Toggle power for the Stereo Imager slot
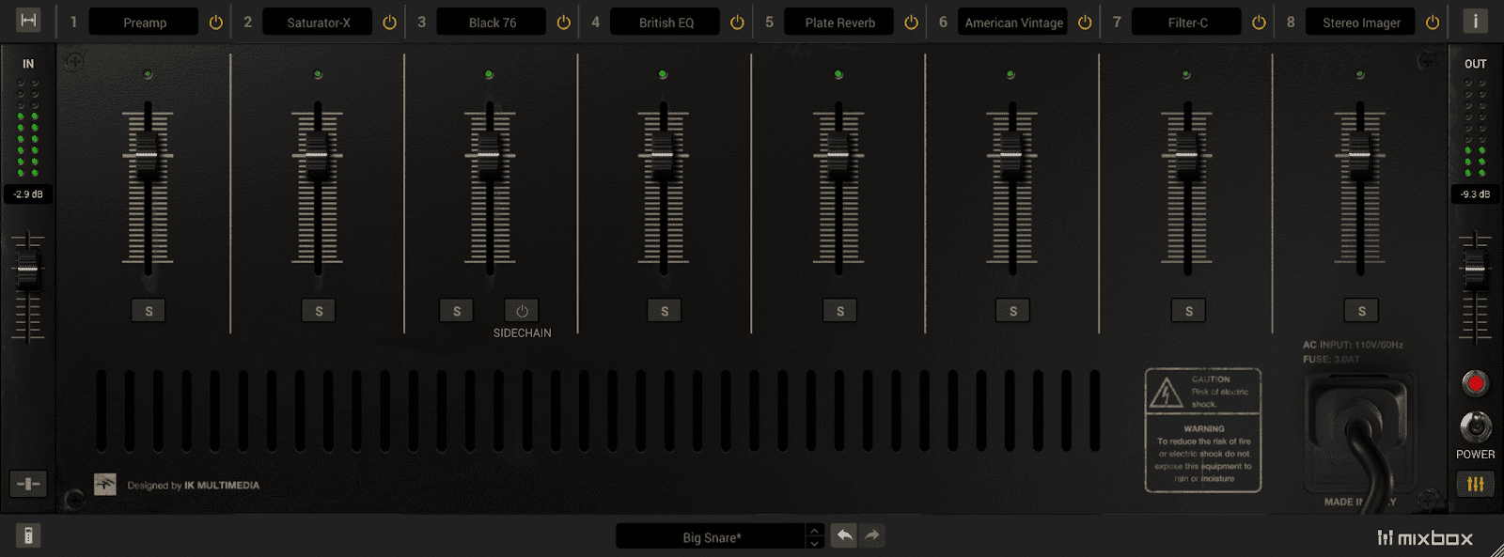Viewport: 1504px width, 557px height. [1433, 23]
